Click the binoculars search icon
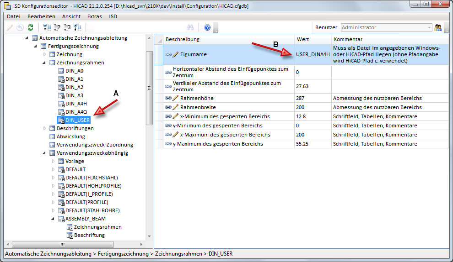This screenshot has width=453, height=262. 191,27
